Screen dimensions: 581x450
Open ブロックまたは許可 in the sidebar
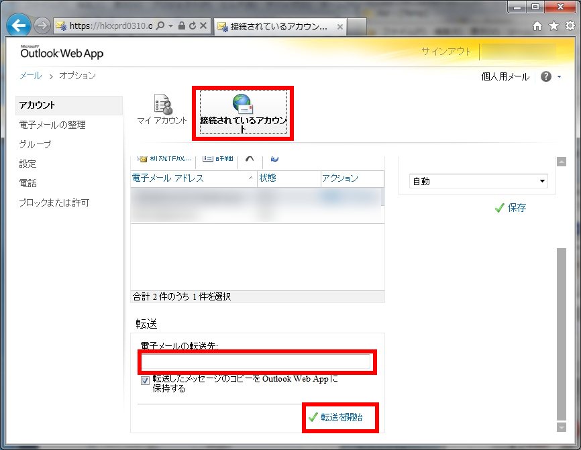click(54, 203)
